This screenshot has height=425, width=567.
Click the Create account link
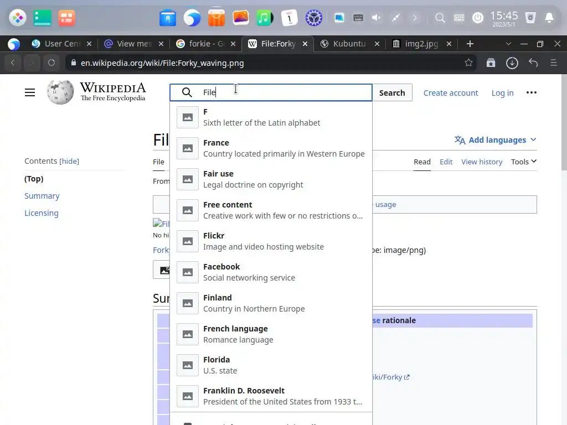[x=451, y=93]
